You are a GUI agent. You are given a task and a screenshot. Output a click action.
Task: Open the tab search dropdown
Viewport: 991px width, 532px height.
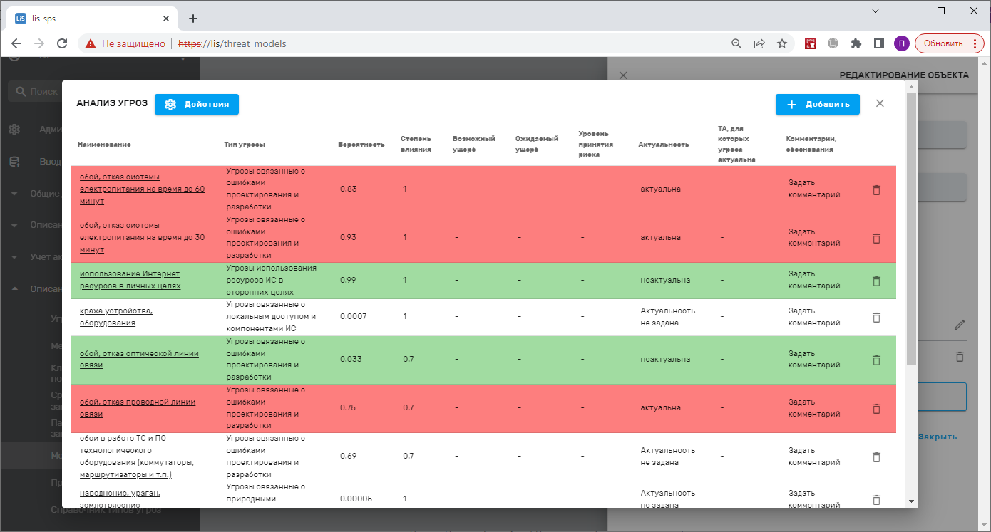click(876, 11)
